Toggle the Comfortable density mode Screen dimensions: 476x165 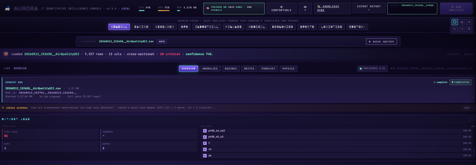point(281,9)
